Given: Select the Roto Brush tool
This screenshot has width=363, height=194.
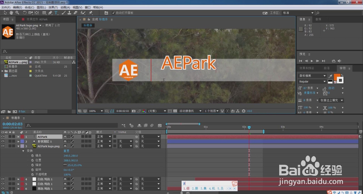Looking at the screenshot, I should point(83,13).
